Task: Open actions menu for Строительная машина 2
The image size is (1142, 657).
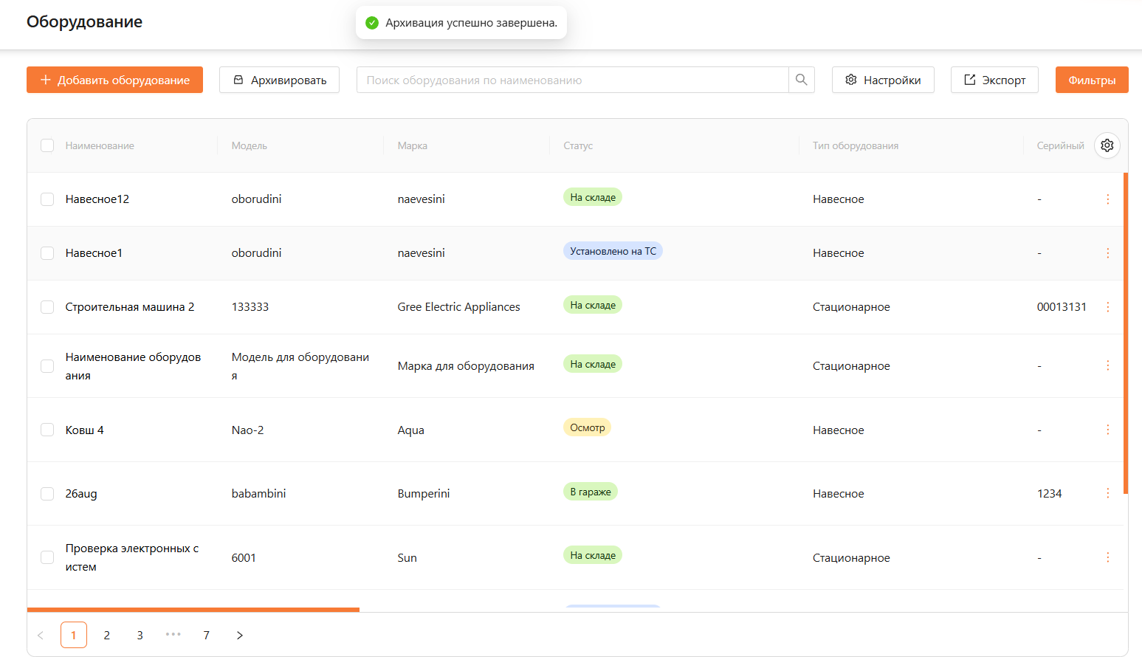Action: [x=1107, y=307]
